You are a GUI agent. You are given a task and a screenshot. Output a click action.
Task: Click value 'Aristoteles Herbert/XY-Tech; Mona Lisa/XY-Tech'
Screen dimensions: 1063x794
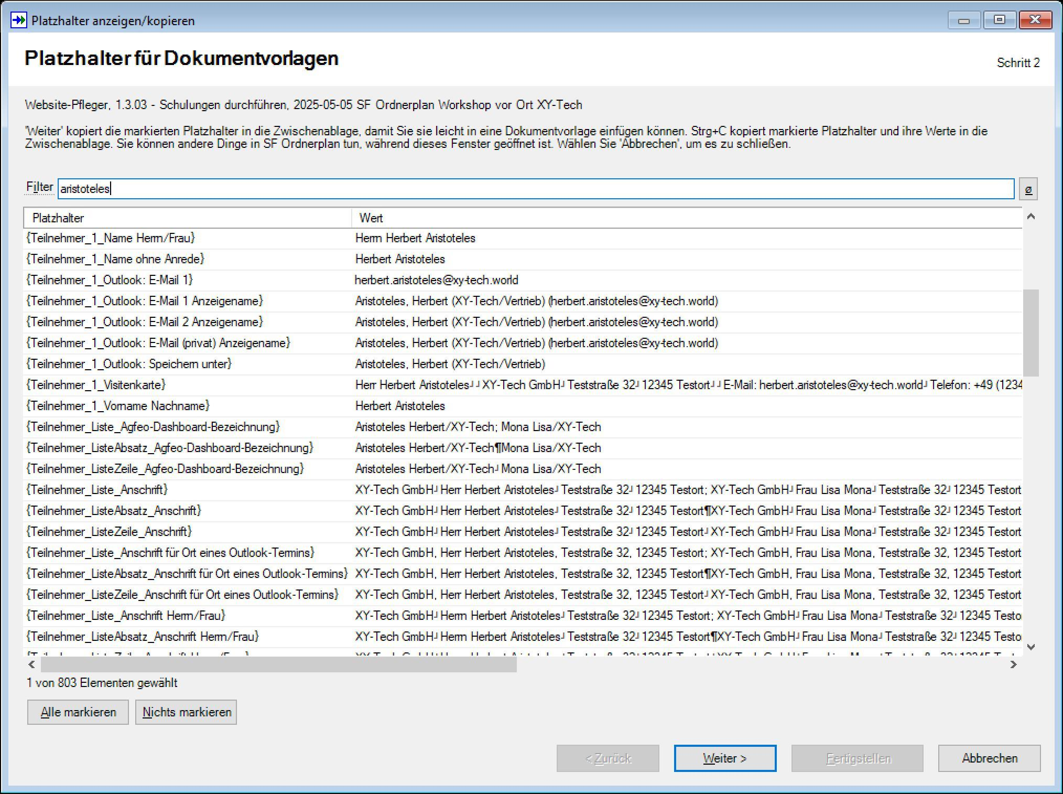[x=478, y=427]
